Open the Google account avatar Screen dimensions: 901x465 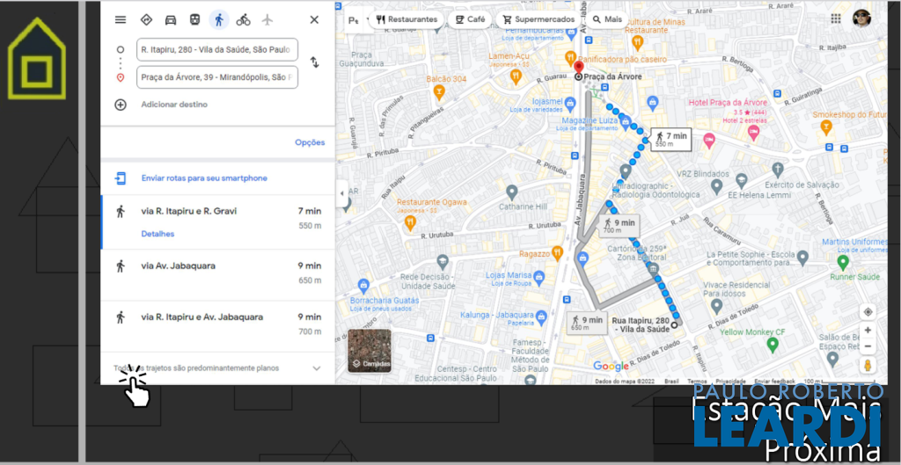click(861, 18)
